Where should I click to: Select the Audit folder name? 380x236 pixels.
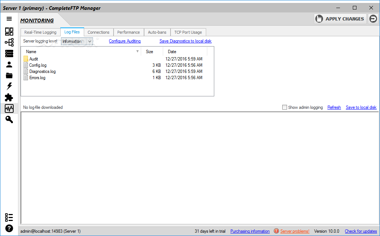(33, 59)
